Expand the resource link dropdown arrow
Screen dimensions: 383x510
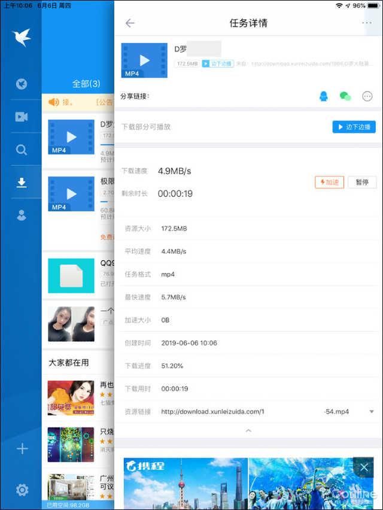(x=371, y=412)
